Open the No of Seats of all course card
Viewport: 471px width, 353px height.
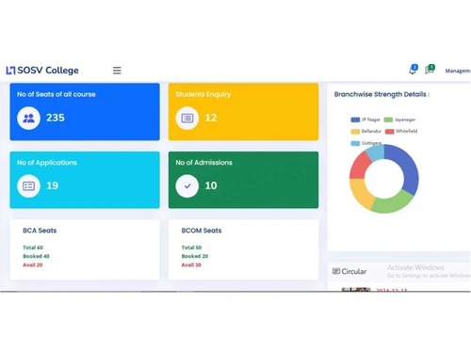tap(85, 112)
